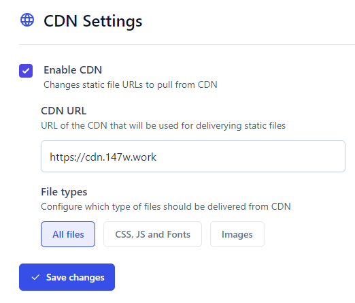Pick Images as the CDN file type

click(x=237, y=234)
